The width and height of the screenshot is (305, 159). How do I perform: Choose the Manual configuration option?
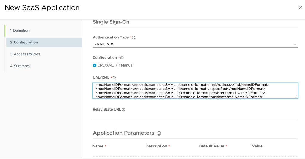[x=118, y=65]
